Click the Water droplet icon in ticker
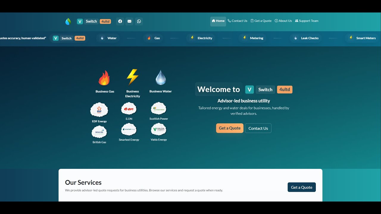The image size is (381, 214). (102, 38)
